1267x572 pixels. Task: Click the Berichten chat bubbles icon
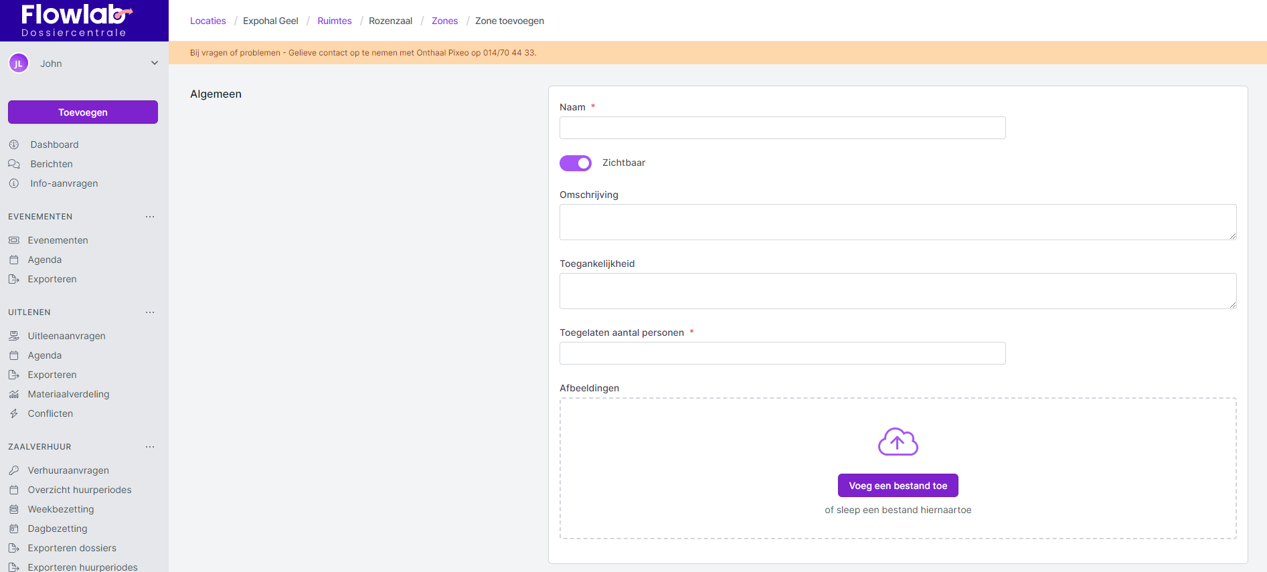[14, 164]
